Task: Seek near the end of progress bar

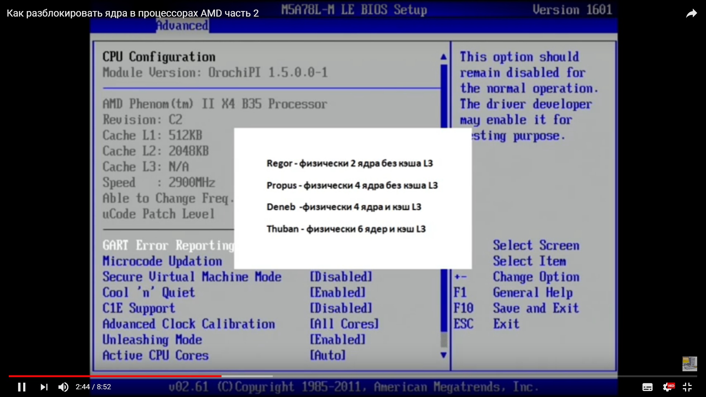Action: 684,376
